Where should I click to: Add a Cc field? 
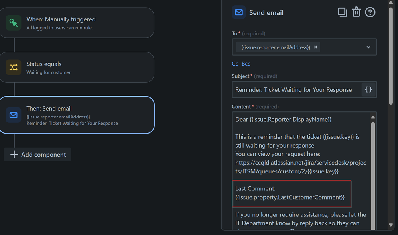pyautogui.click(x=235, y=64)
